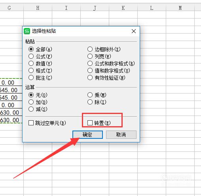This screenshot has height=196, width=201.
Task: Select column G header
Action: click(x=11, y=8)
